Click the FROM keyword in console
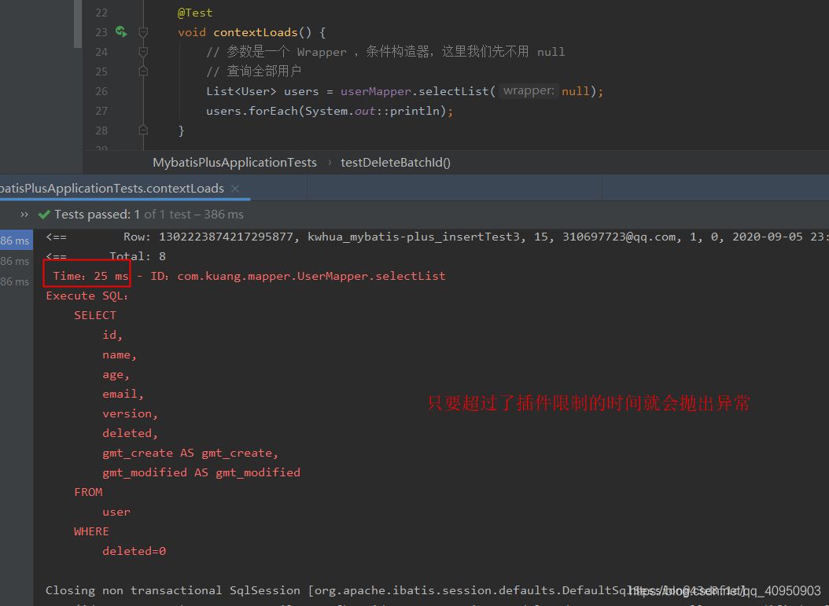Image resolution: width=829 pixels, height=606 pixels. coord(88,492)
